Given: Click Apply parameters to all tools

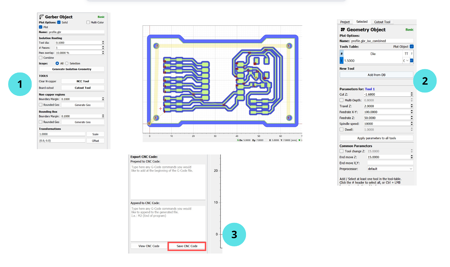Looking at the screenshot, I should [x=376, y=138].
